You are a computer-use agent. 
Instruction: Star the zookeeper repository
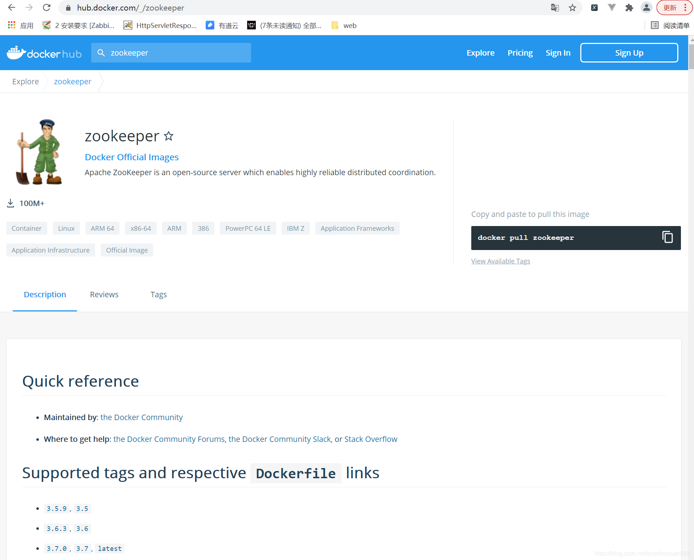[x=169, y=136]
